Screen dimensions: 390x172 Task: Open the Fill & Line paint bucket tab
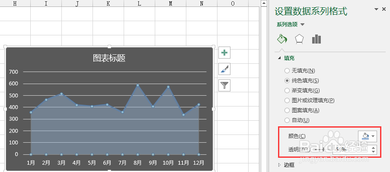(x=282, y=39)
